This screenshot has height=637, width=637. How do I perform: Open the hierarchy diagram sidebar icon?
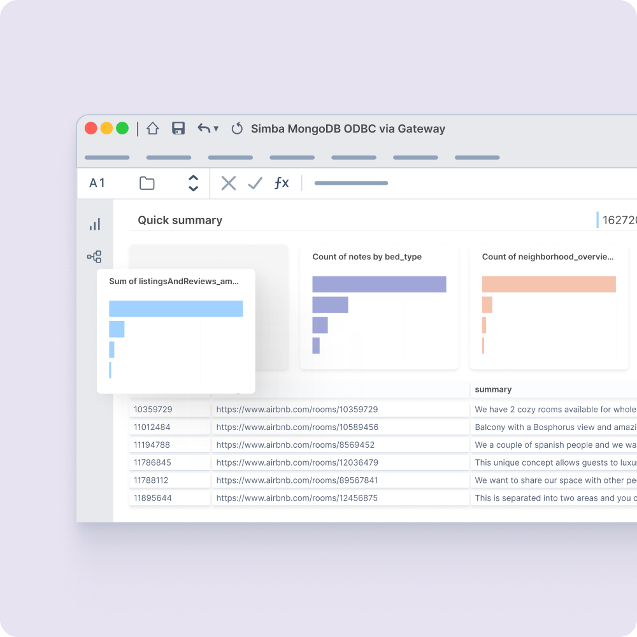(x=94, y=256)
